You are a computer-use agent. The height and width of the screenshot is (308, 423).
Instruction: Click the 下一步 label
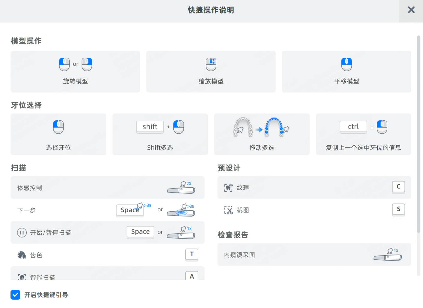point(26,210)
